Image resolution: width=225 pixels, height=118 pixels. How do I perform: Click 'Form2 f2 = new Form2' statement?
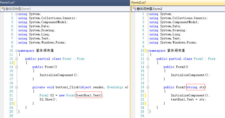(57, 95)
